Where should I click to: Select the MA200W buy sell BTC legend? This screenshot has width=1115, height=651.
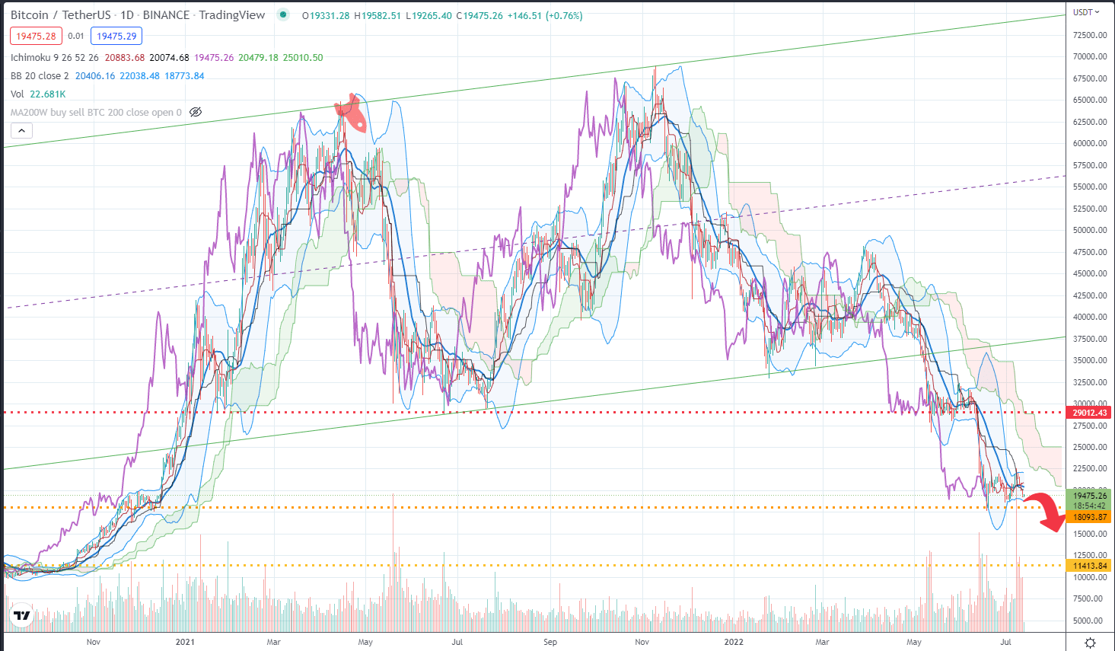tap(96, 112)
